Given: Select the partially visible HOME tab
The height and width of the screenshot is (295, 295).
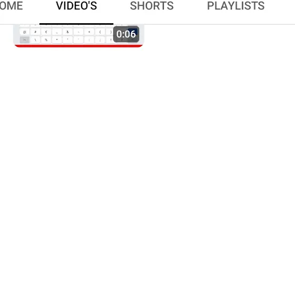Looking at the screenshot, I should (11, 6).
